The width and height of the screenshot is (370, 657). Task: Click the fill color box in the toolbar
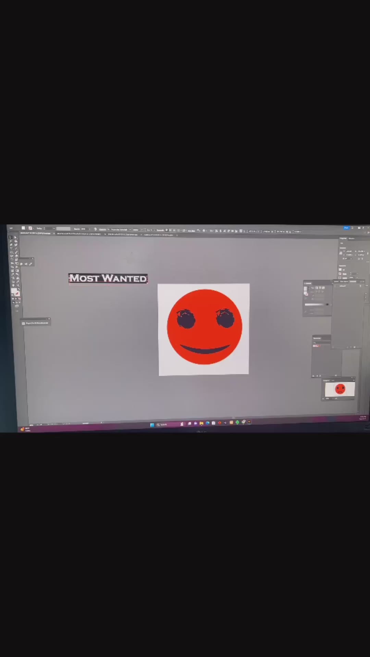[14, 291]
